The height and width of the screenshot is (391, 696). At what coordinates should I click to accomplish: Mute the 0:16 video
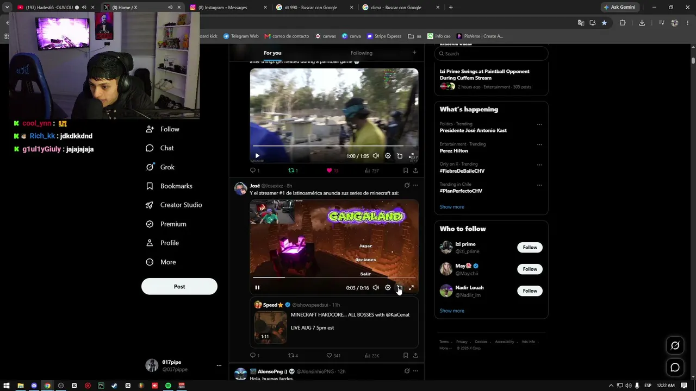click(x=376, y=288)
